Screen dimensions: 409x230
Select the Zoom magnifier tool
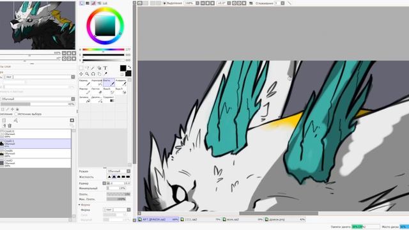coord(87,74)
